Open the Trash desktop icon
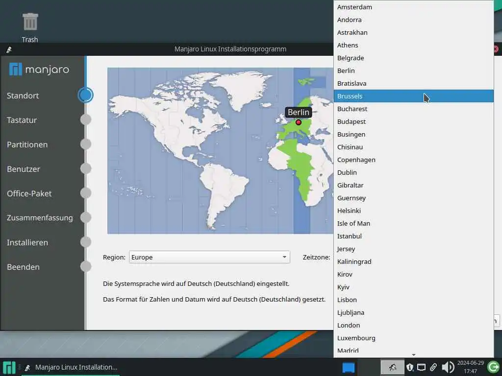This screenshot has width=502, height=376. pyautogui.click(x=30, y=27)
